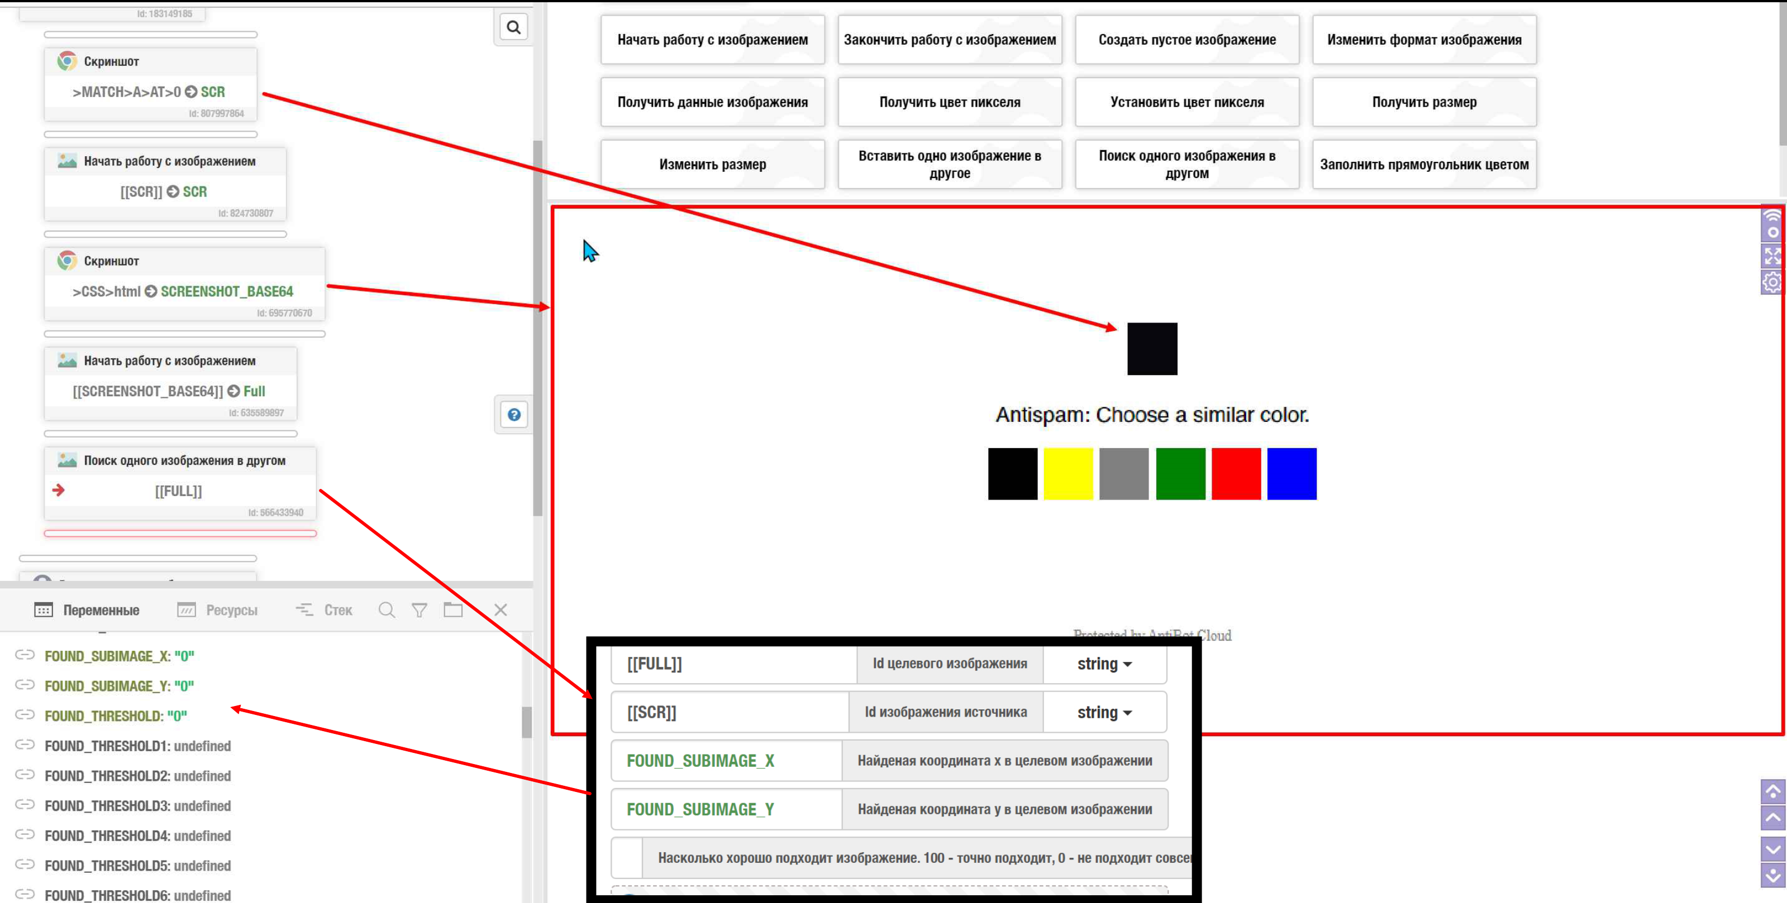This screenshot has width=1787, height=903.
Task: Switch to the Стек tab
Action: (x=324, y=610)
